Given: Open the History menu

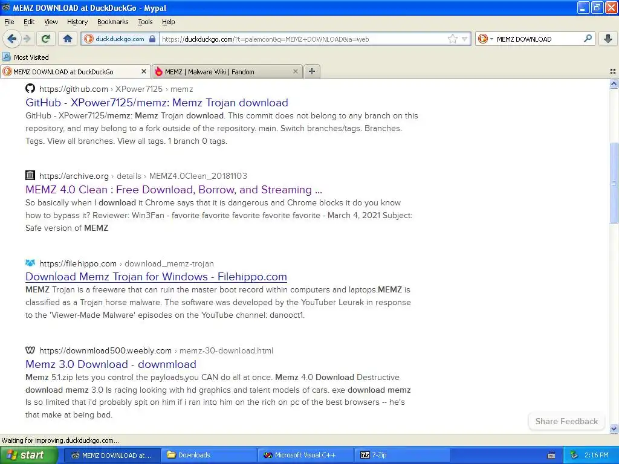Looking at the screenshot, I should pyautogui.click(x=77, y=22).
